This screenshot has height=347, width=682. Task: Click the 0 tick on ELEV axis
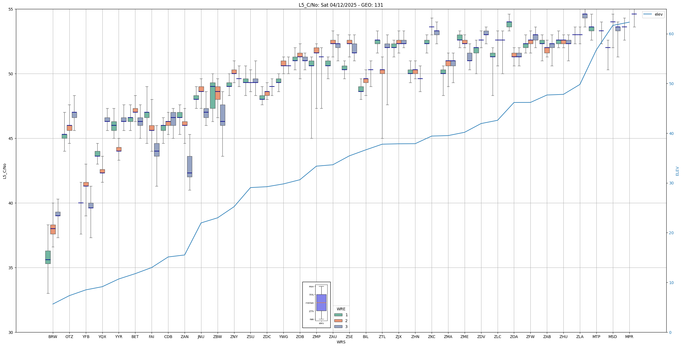(x=670, y=332)
